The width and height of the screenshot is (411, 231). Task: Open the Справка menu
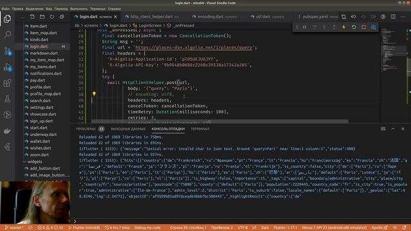coord(114,8)
